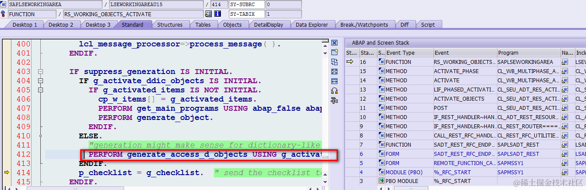Click the swap tool icon beside the editor
Viewport: 586px width, 190px height.
[x=334, y=62]
